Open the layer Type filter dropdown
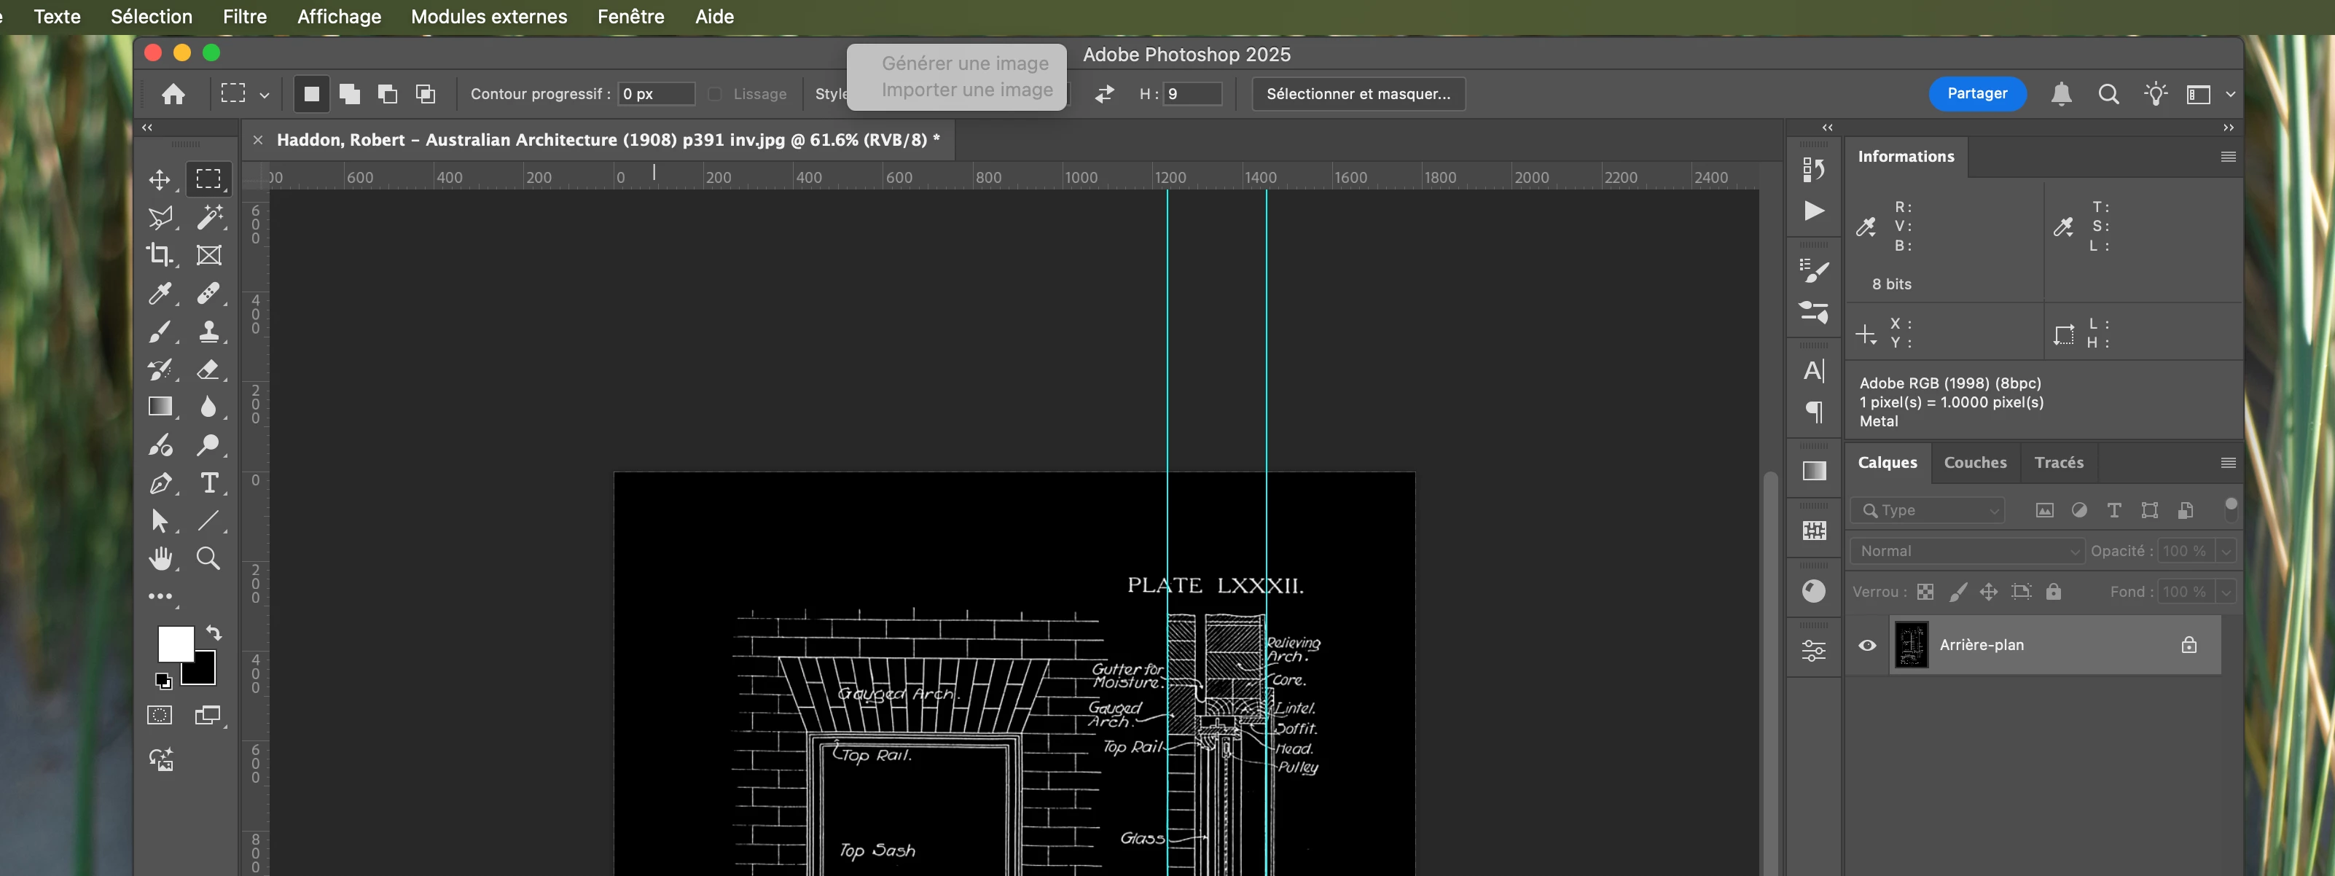Screen dimensions: 2335x876 coord(1928,511)
